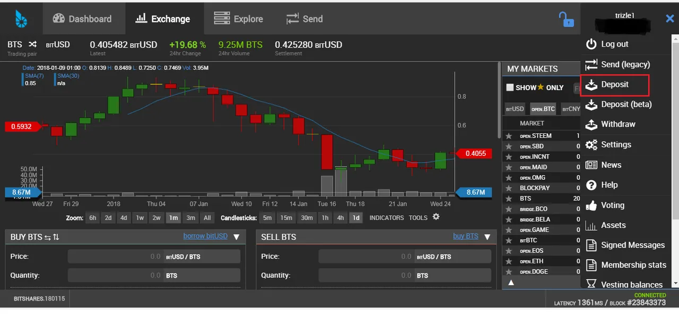Set chart zoom to 3m
This screenshot has height=325, width=679.
click(x=191, y=218)
